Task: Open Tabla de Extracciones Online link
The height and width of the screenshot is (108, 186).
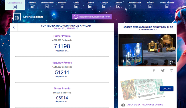Action: coord(145,105)
